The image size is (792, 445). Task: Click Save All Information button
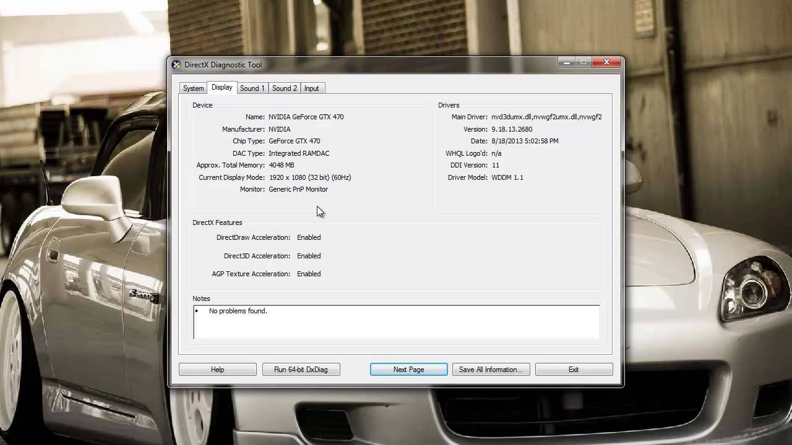[491, 370]
